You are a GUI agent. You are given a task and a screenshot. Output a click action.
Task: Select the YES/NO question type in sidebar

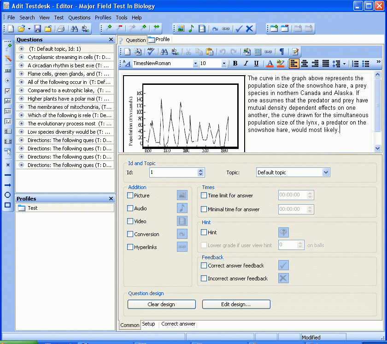coord(8,71)
